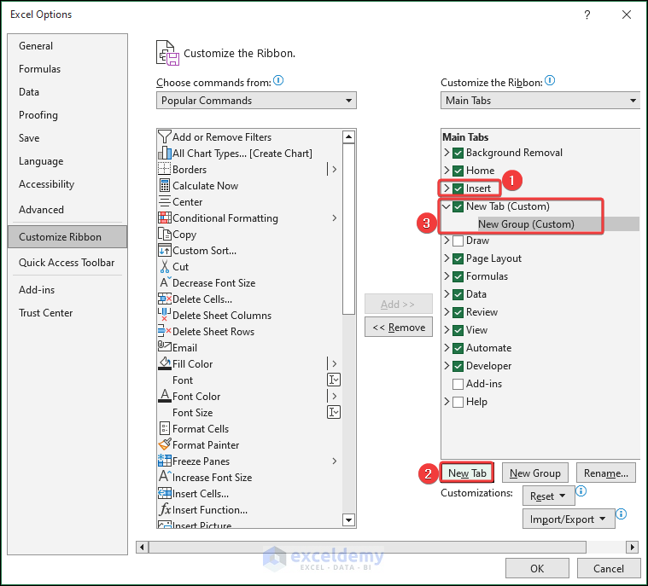
Task: Collapse the New Tab (Custom) node
Action: pos(447,206)
